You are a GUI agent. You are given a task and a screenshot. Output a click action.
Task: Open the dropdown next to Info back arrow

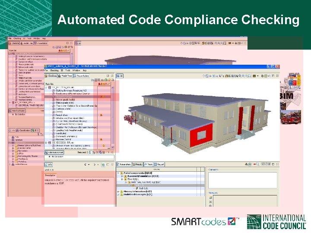pyautogui.click(x=89, y=165)
